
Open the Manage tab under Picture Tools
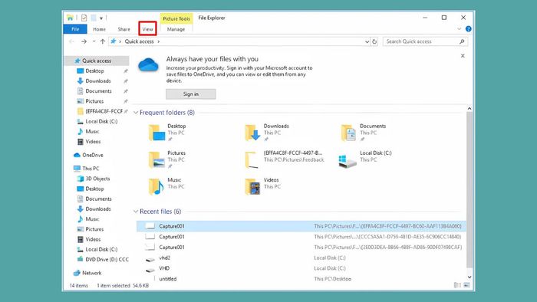pyautogui.click(x=176, y=29)
